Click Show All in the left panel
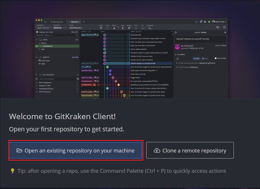This screenshot has width=260, height=189. (74, 32)
